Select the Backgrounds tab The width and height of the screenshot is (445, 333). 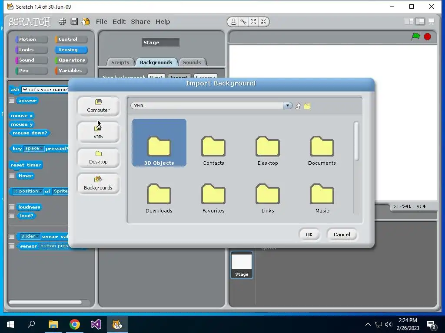point(156,62)
